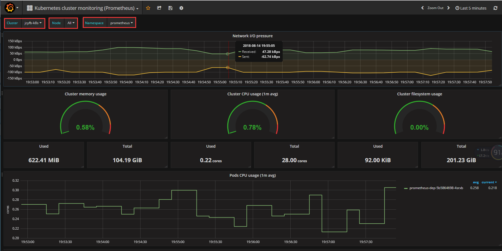
Task: Select memory Used value 622.41 MiB
Action: pos(44,160)
